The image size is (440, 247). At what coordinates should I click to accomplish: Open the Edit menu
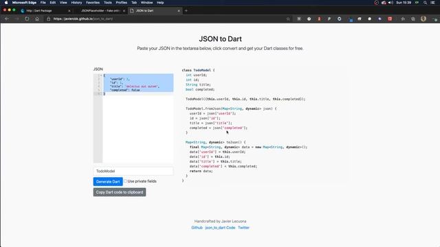pyautogui.click(x=53, y=3)
